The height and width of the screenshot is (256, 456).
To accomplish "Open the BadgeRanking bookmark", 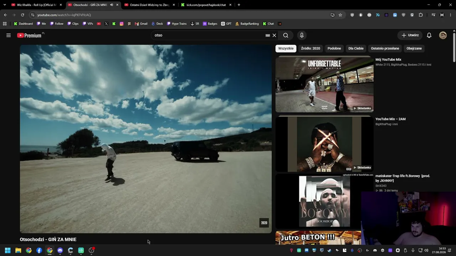I will 247,24.
